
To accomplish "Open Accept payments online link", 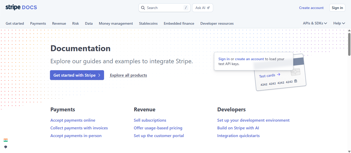I will (x=73, y=120).
